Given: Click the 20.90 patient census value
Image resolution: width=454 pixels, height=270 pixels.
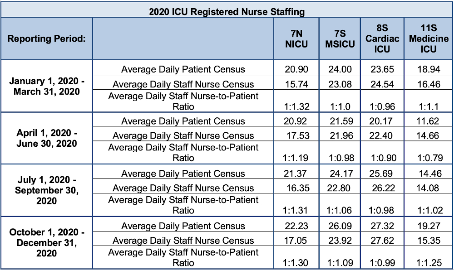Looking at the screenshot, I should [x=296, y=69].
